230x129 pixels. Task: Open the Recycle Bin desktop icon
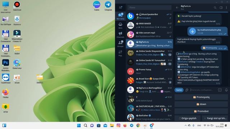pyautogui.click(x=17, y=20)
